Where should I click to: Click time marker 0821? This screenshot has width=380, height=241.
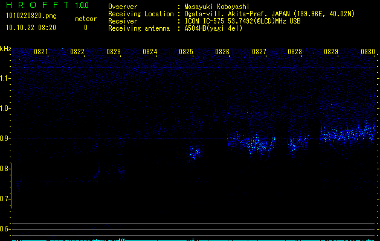click(41, 52)
